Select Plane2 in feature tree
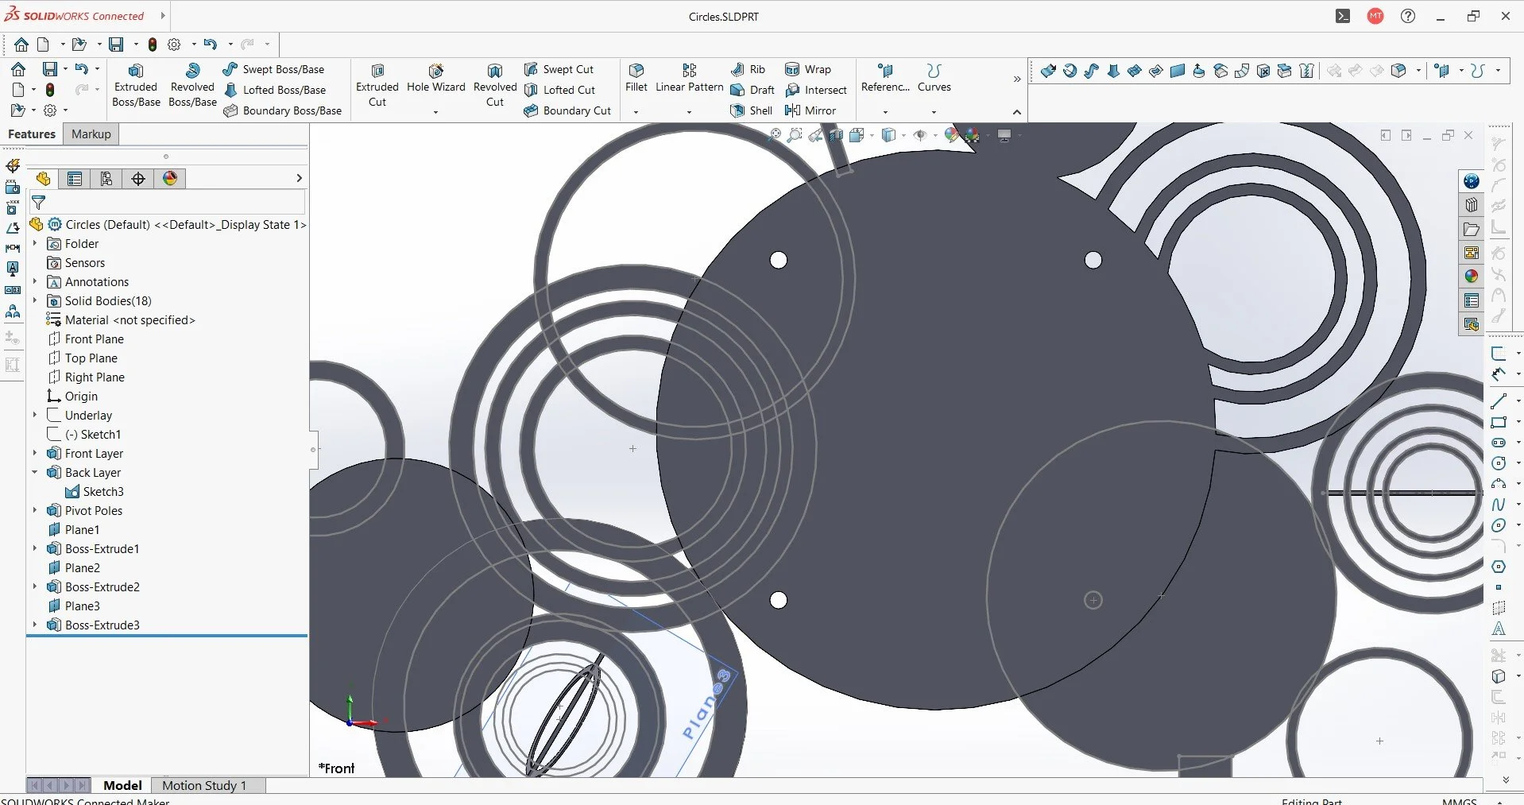 point(74,568)
